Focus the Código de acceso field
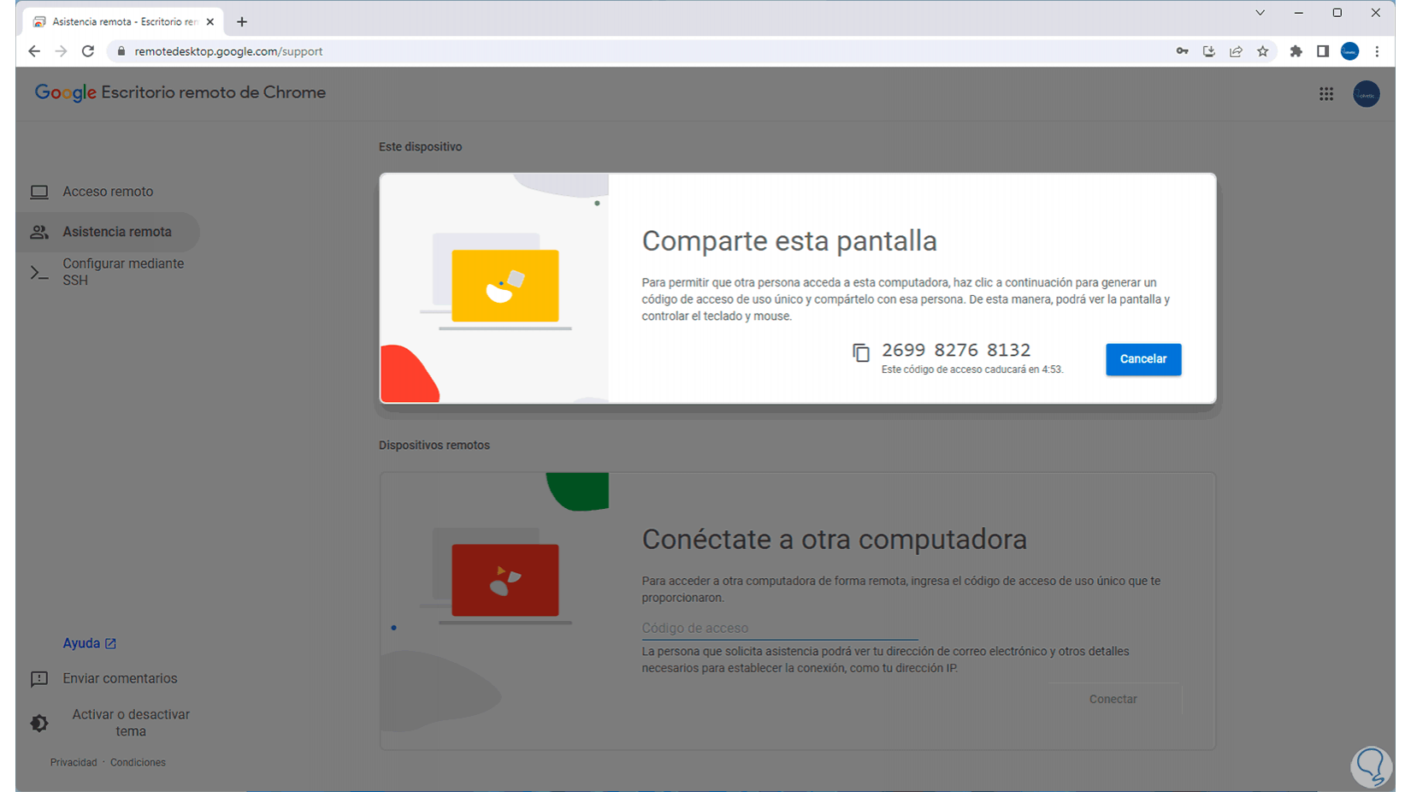 pyautogui.click(x=779, y=628)
